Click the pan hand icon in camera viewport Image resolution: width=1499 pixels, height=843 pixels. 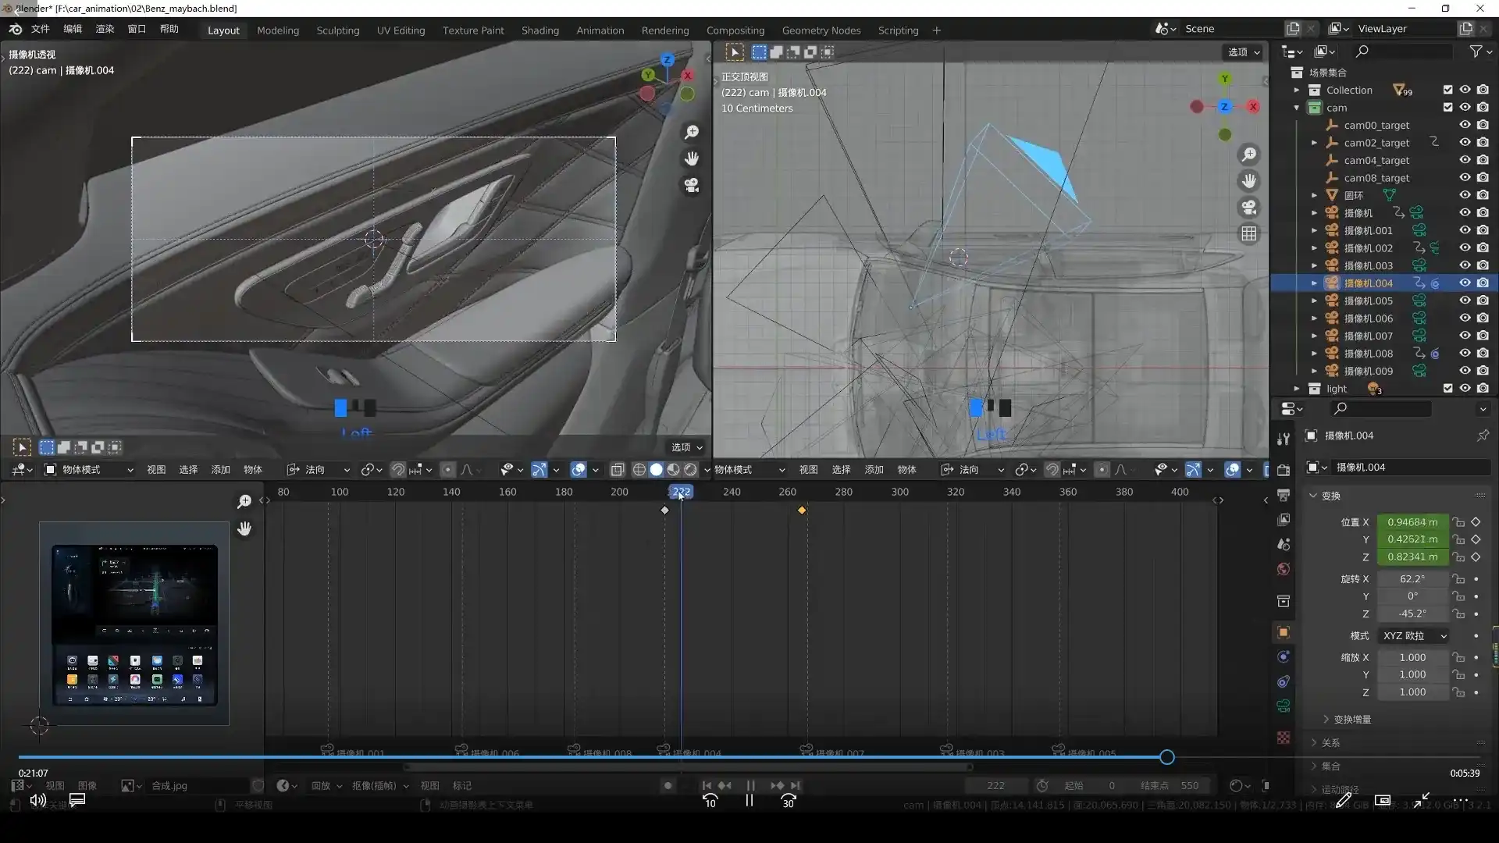tap(692, 159)
